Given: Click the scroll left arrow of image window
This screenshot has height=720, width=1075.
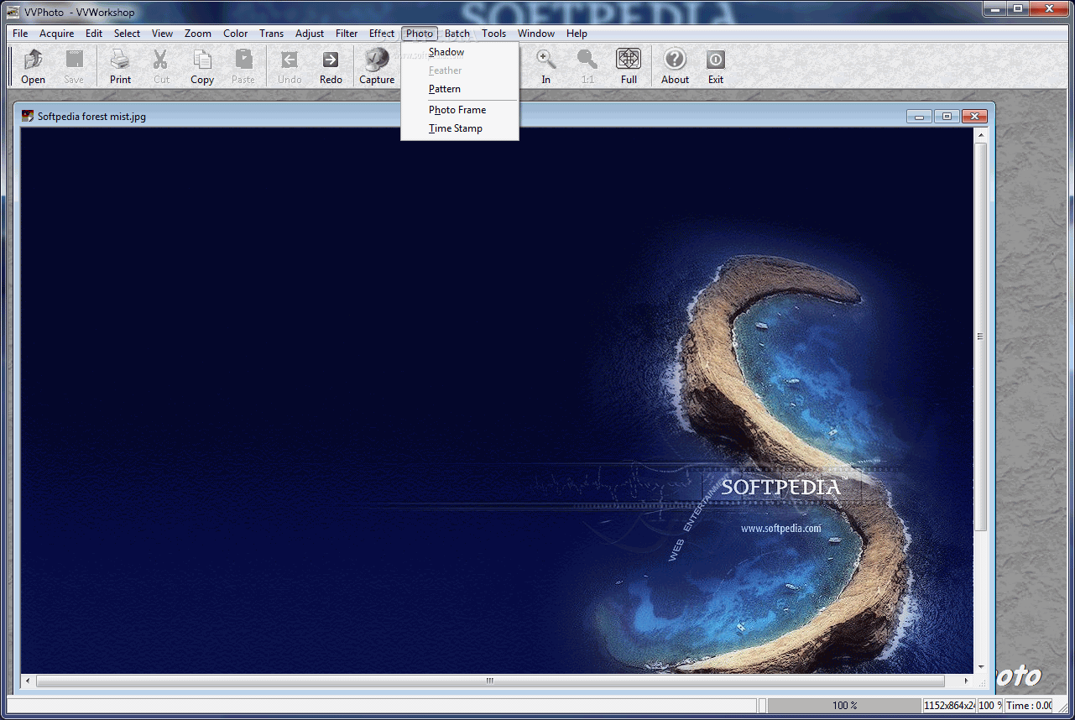Looking at the screenshot, I should point(28,681).
